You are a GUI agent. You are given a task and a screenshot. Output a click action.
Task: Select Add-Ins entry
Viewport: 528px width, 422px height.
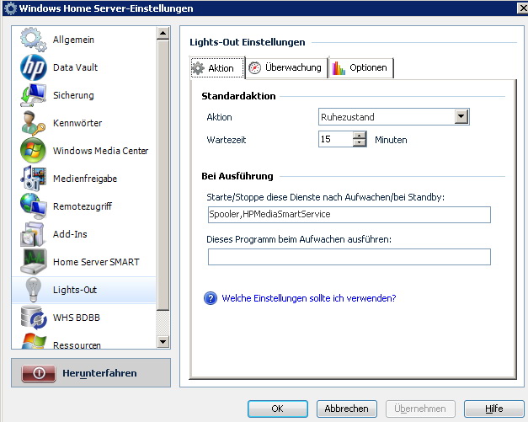[84, 234]
